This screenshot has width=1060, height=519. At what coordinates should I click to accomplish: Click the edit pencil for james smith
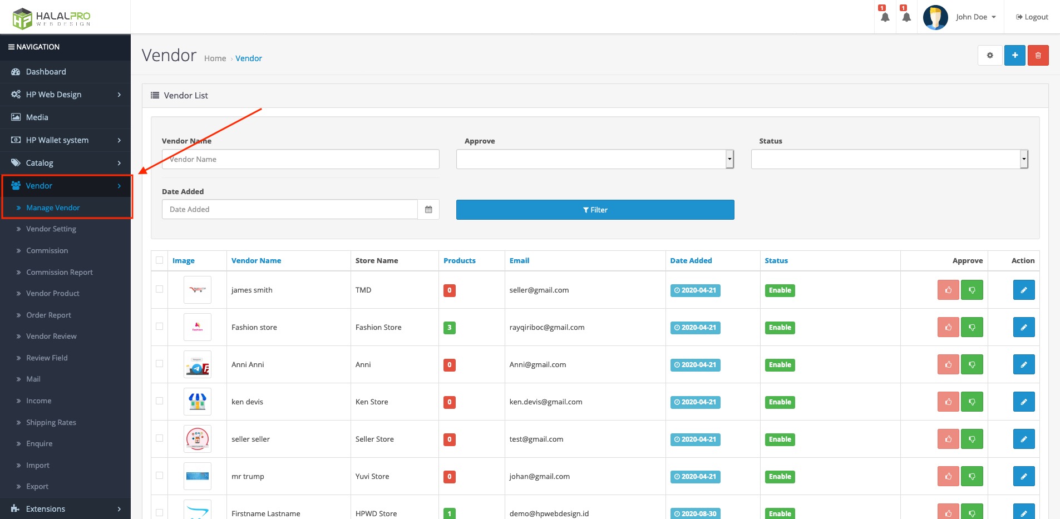click(1023, 290)
